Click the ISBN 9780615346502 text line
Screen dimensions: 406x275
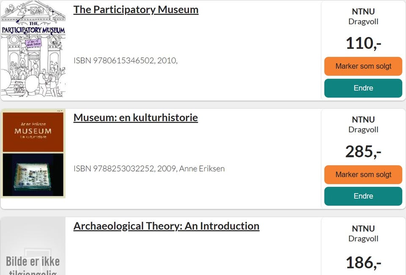125,61
